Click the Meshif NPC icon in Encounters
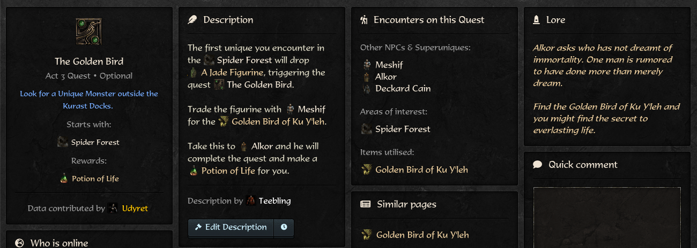Screen dimensions: 697x248 tap(367, 65)
